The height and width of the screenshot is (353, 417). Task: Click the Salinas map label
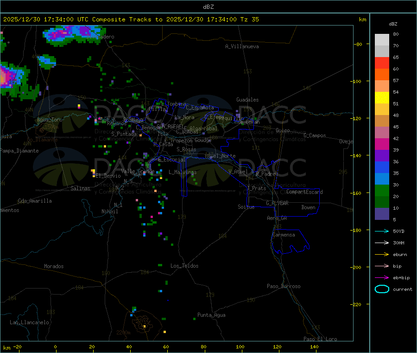[x=80, y=188]
